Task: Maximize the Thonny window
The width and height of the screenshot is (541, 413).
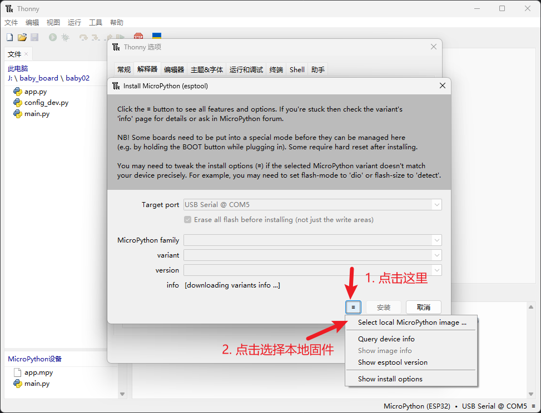Action: (x=502, y=9)
